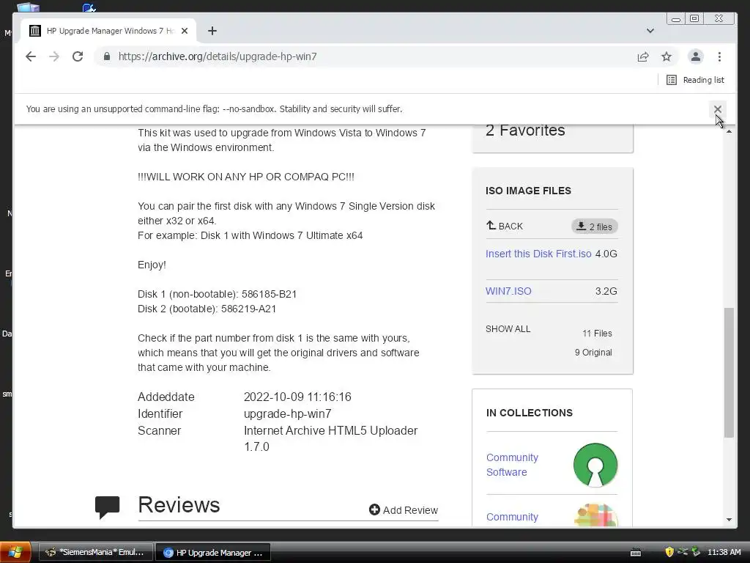Bookmark this page with the star icon
The height and width of the screenshot is (563, 750).
pos(667,56)
